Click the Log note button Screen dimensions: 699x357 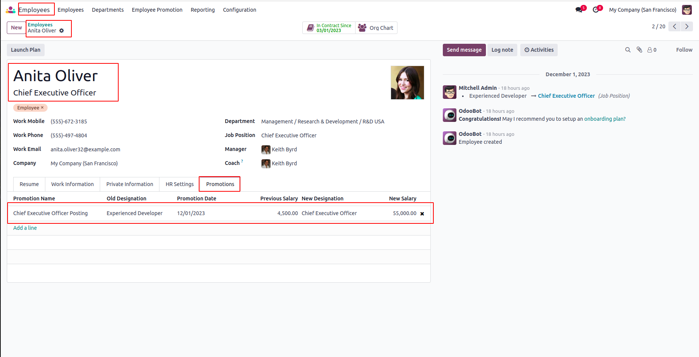click(x=502, y=50)
